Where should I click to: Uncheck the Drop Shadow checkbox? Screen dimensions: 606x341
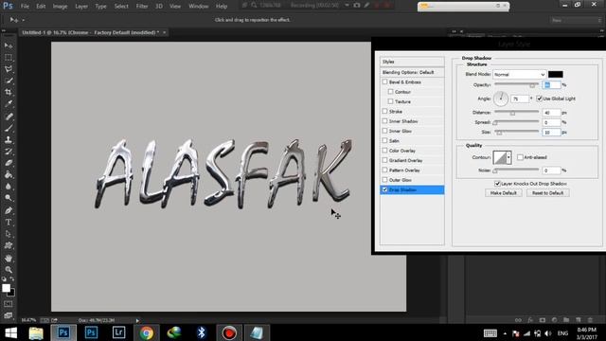[x=384, y=189]
